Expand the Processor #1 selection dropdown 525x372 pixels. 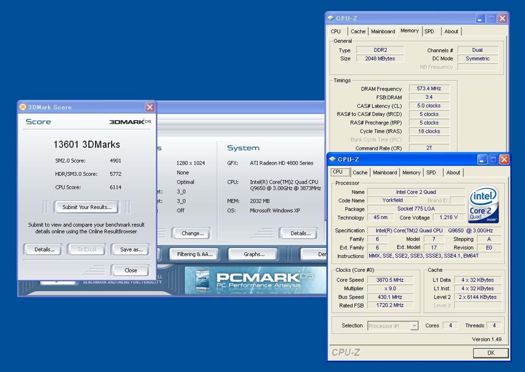tap(414, 326)
